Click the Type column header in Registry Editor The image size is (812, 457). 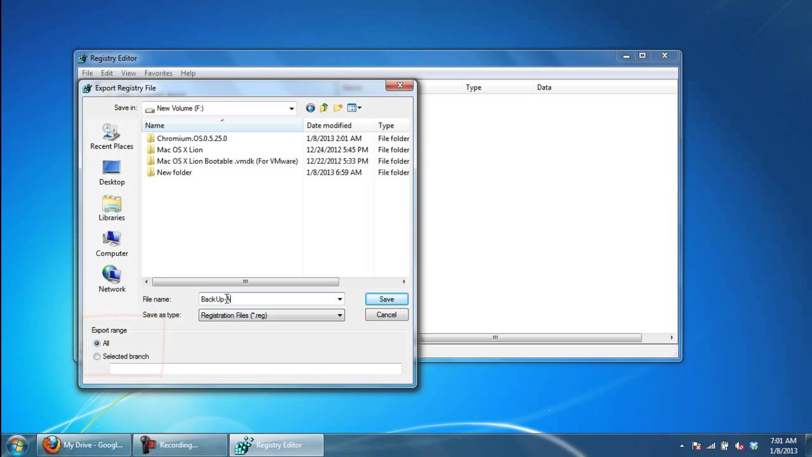pyautogui.click(x=498, y=88)
